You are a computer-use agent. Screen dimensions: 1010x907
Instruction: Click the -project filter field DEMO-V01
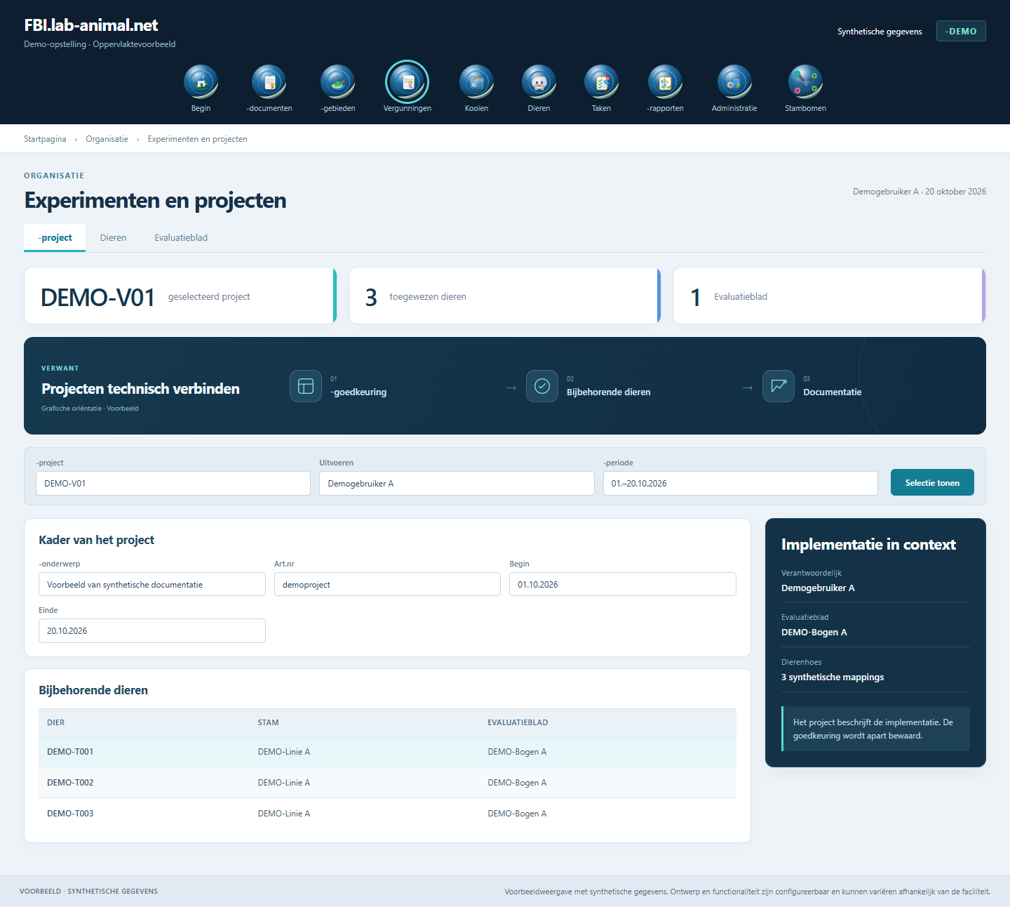click(x=173, y=483)
